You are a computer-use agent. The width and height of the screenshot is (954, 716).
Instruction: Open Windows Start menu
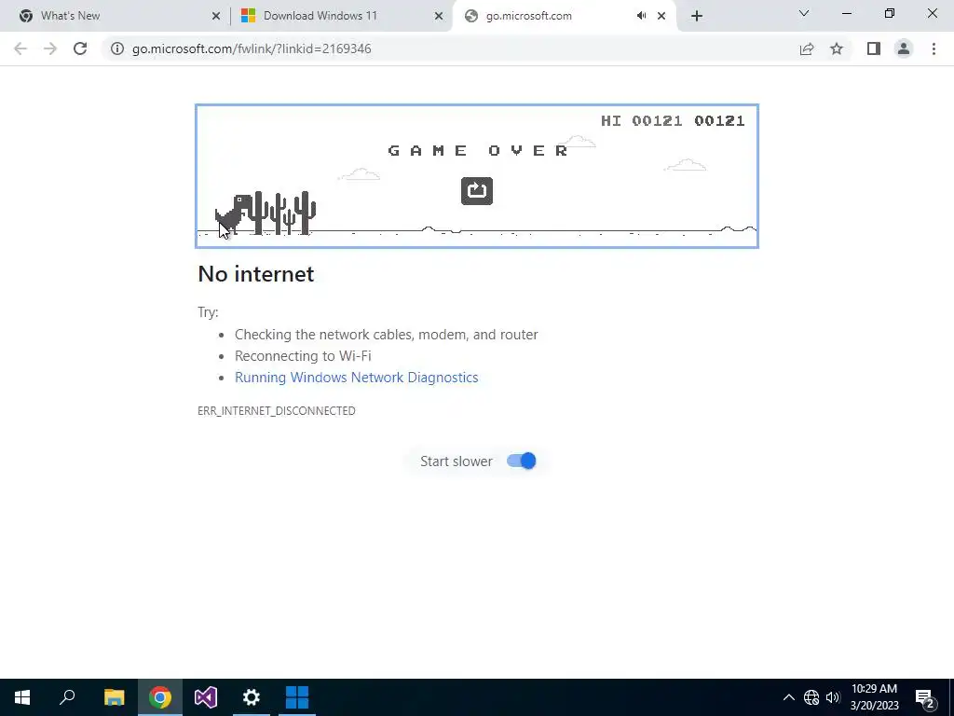pos(22,697)
